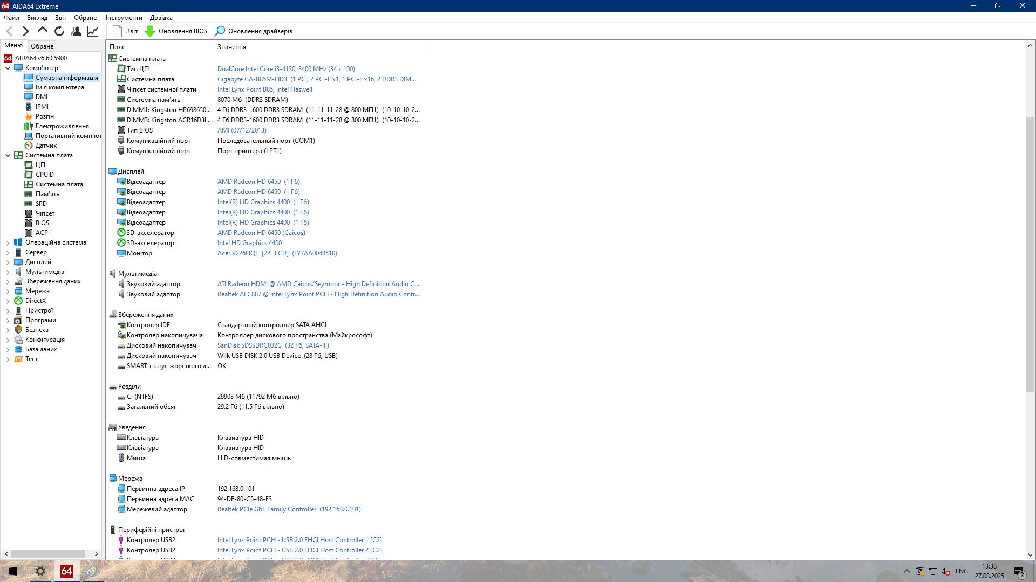Open the Довідка menu

point(161,18)
